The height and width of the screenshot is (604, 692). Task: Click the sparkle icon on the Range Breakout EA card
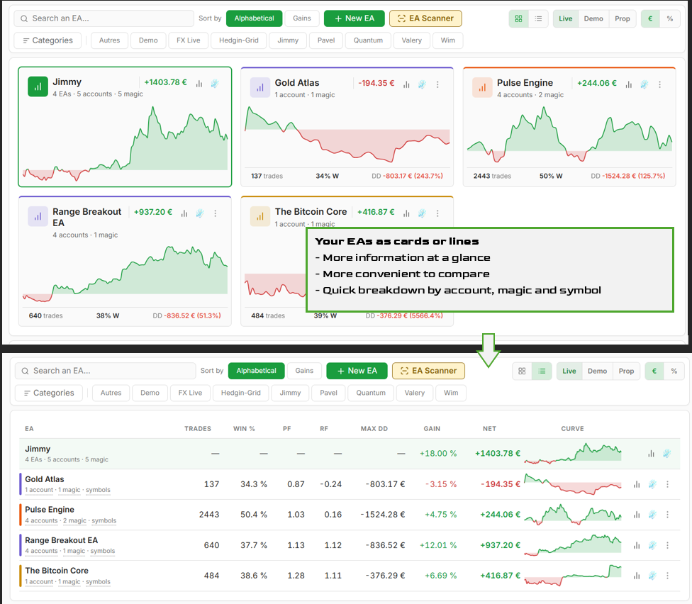pyautogui.click(x=200, y=213)
